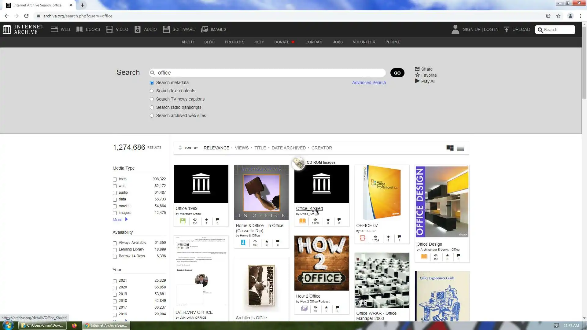Click the Share icon near search
587x330 pixels.
(417, 69)
